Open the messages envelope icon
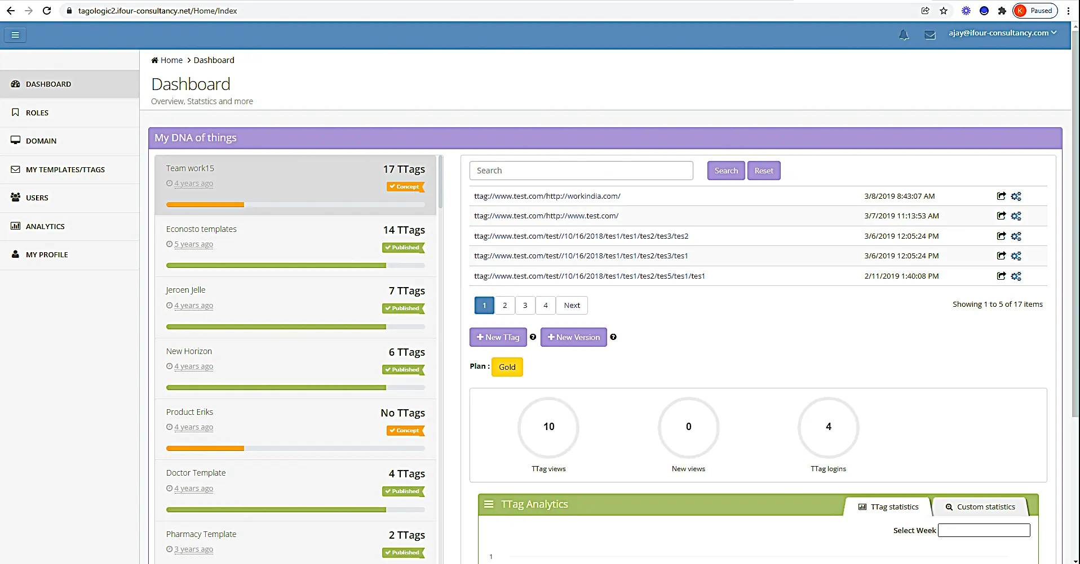 (x=930, y=35)
